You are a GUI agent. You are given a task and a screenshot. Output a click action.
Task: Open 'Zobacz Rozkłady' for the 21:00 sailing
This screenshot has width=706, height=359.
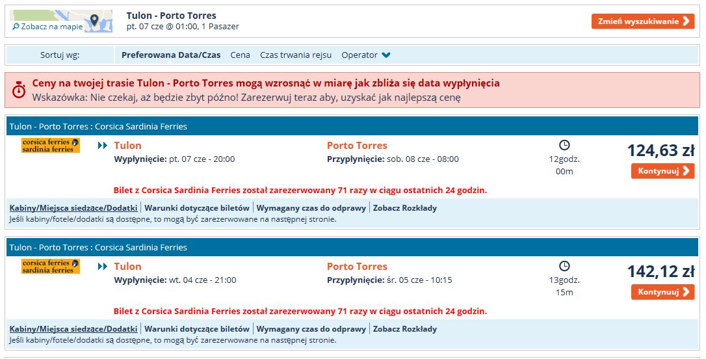tap(405, 329)
